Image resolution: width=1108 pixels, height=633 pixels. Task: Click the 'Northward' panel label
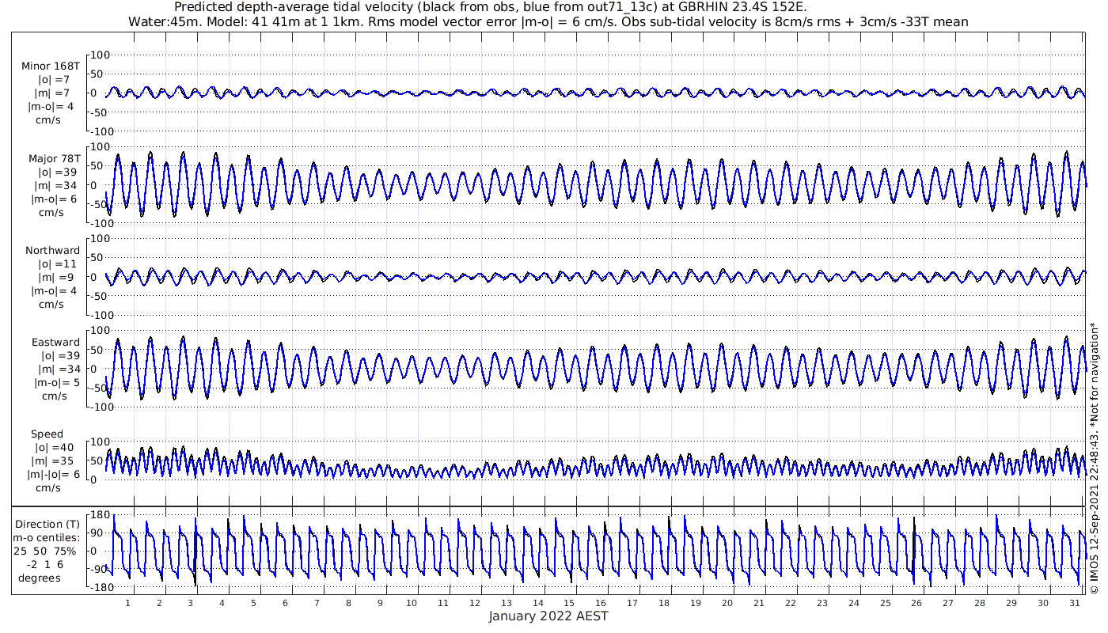point(52,251)
